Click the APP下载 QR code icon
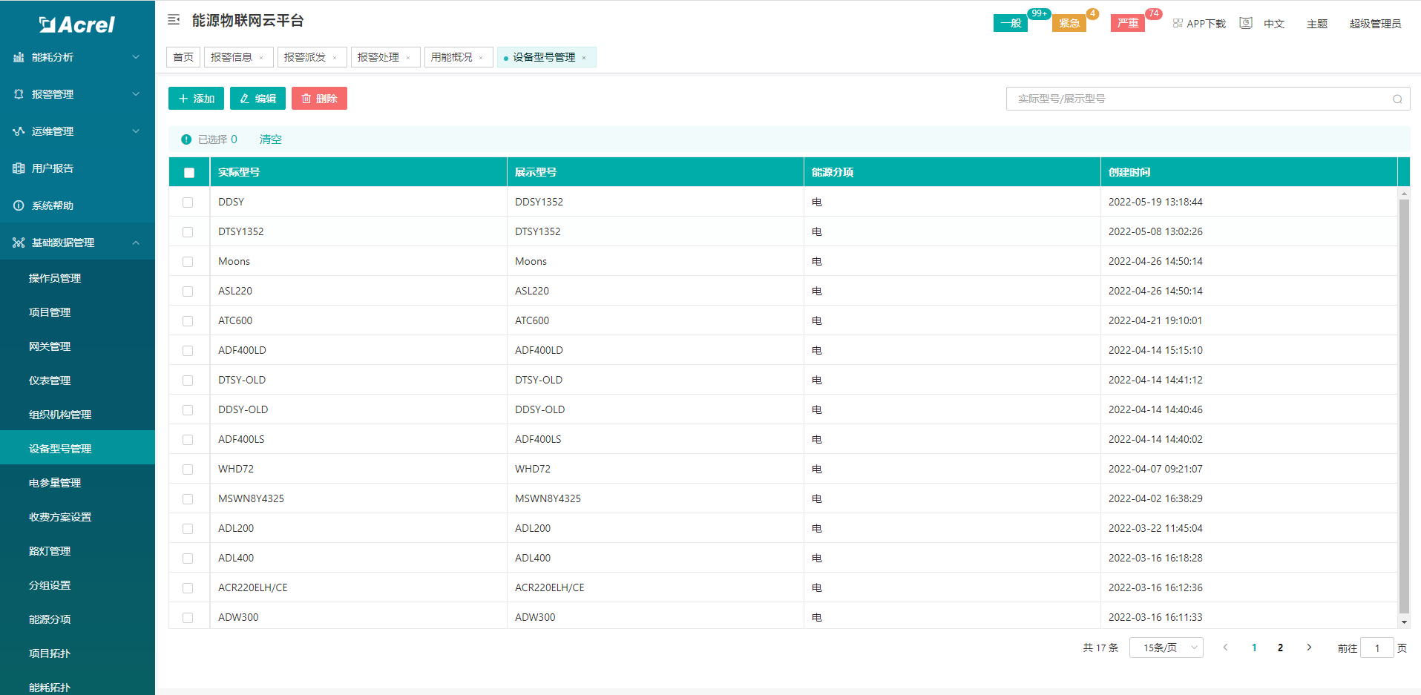 click(1178, 24)
